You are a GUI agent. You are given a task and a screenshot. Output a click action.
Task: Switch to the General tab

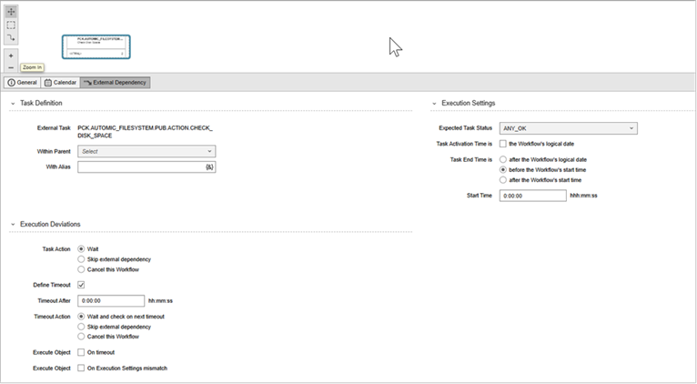(23, 83)
